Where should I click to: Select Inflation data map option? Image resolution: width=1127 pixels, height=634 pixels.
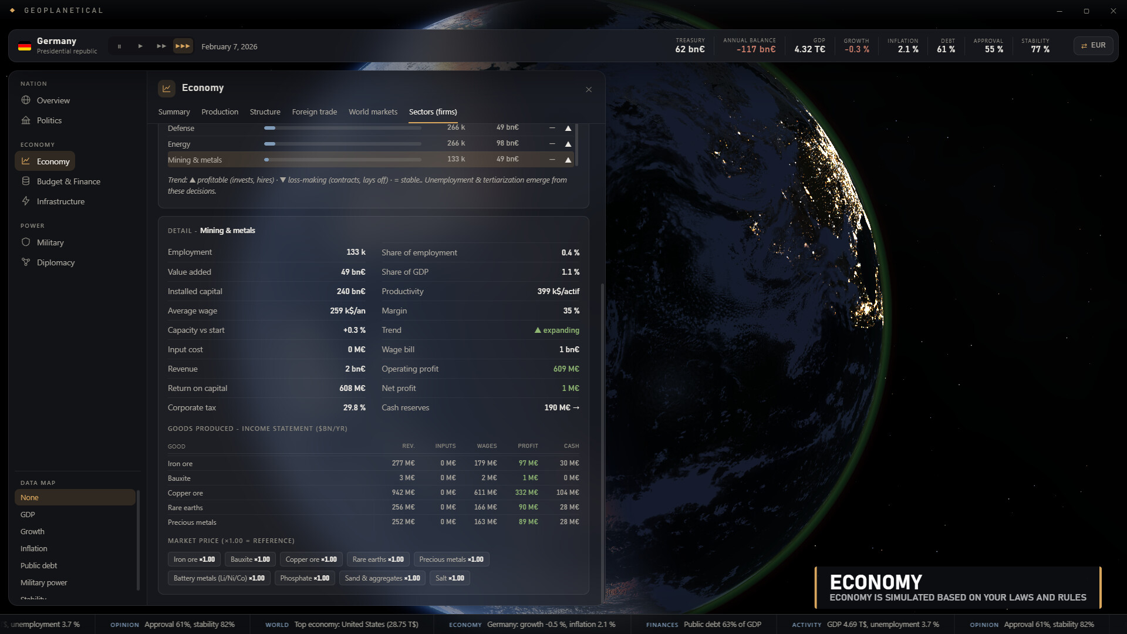(75, 548)
